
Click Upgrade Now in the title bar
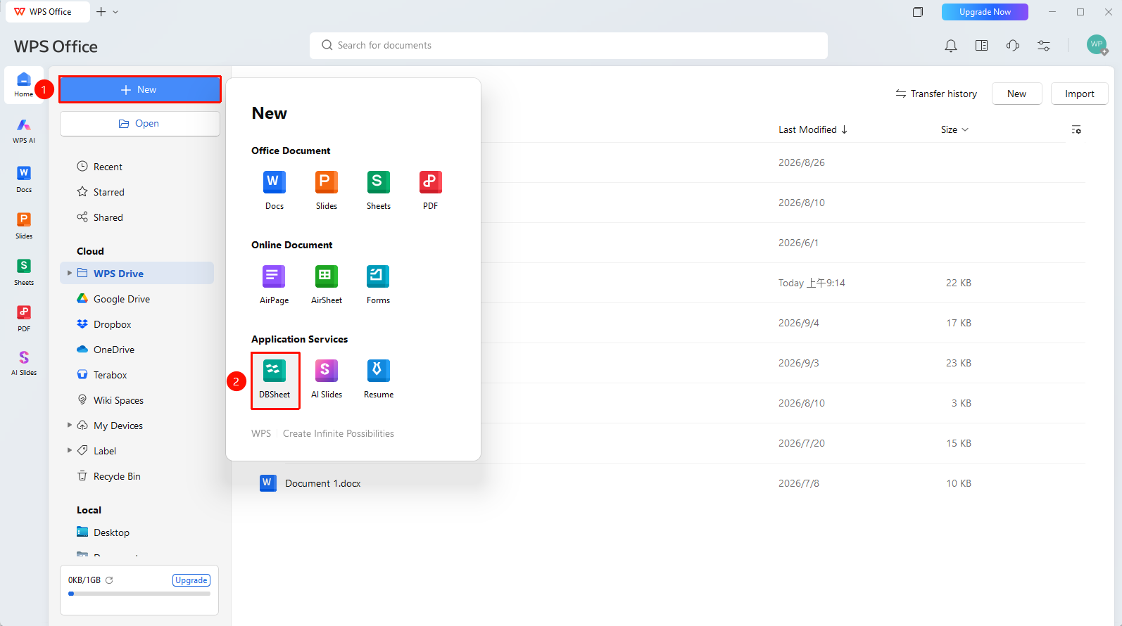tap(985, 12)
